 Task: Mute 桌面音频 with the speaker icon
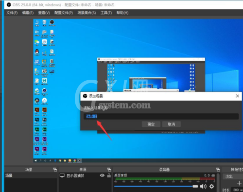[x=203, y=186]
